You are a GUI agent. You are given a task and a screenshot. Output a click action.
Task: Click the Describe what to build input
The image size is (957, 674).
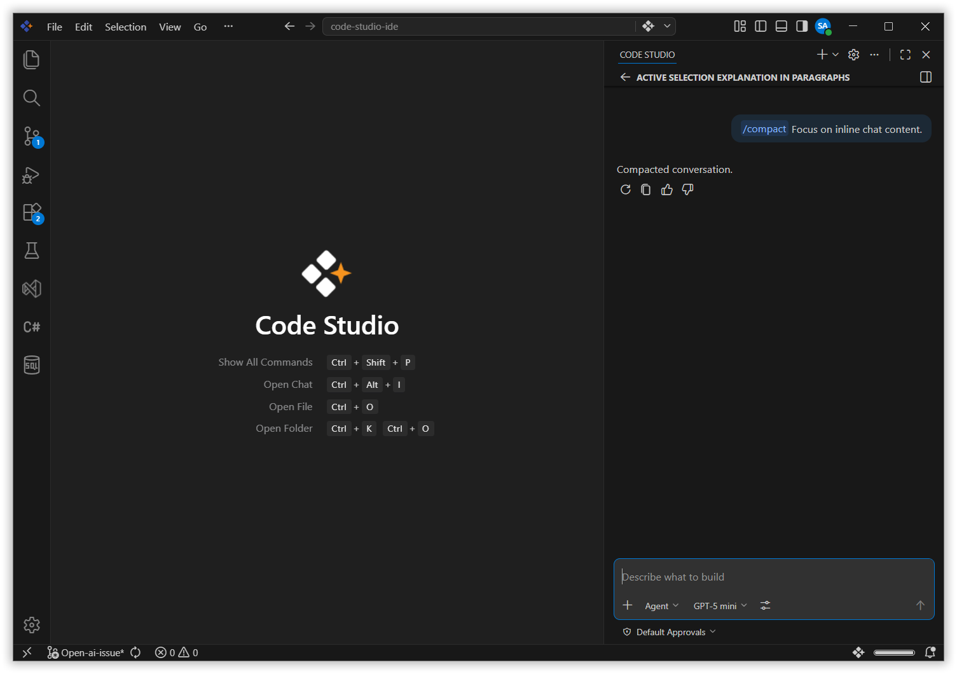[773, 577]
